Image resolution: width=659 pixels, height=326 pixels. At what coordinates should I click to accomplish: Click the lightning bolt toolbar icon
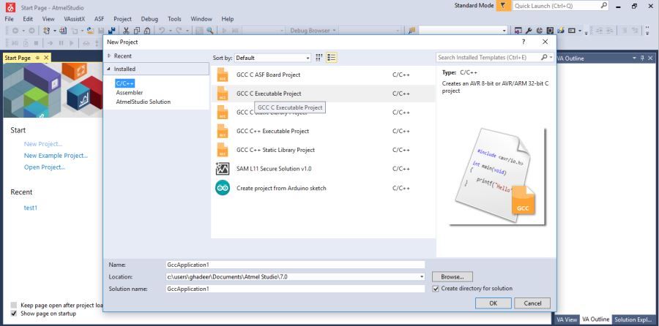click(x=560, y=31)
